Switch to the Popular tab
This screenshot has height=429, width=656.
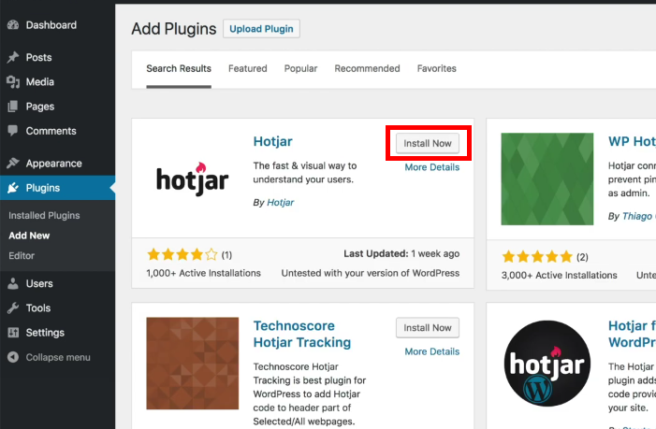pos(300,68)
